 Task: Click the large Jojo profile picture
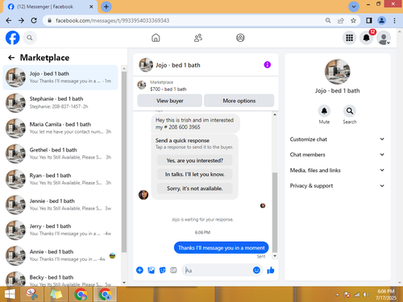pos(337,72)
